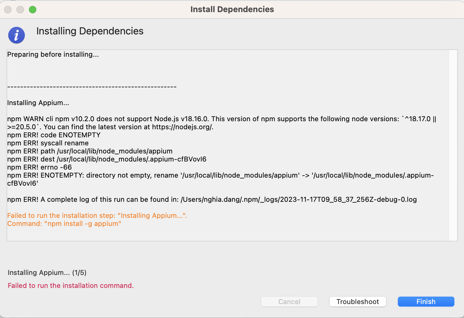This screenshot has height=318, width=464.
Task: Click the Install Dependencies title bar
Action: coord(232,9)
